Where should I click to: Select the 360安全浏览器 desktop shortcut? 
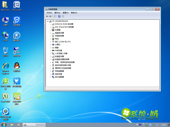[x=6, y=84]
